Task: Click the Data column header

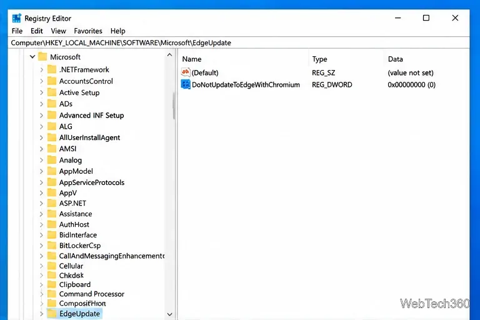Action: click(x=395, y=59)
